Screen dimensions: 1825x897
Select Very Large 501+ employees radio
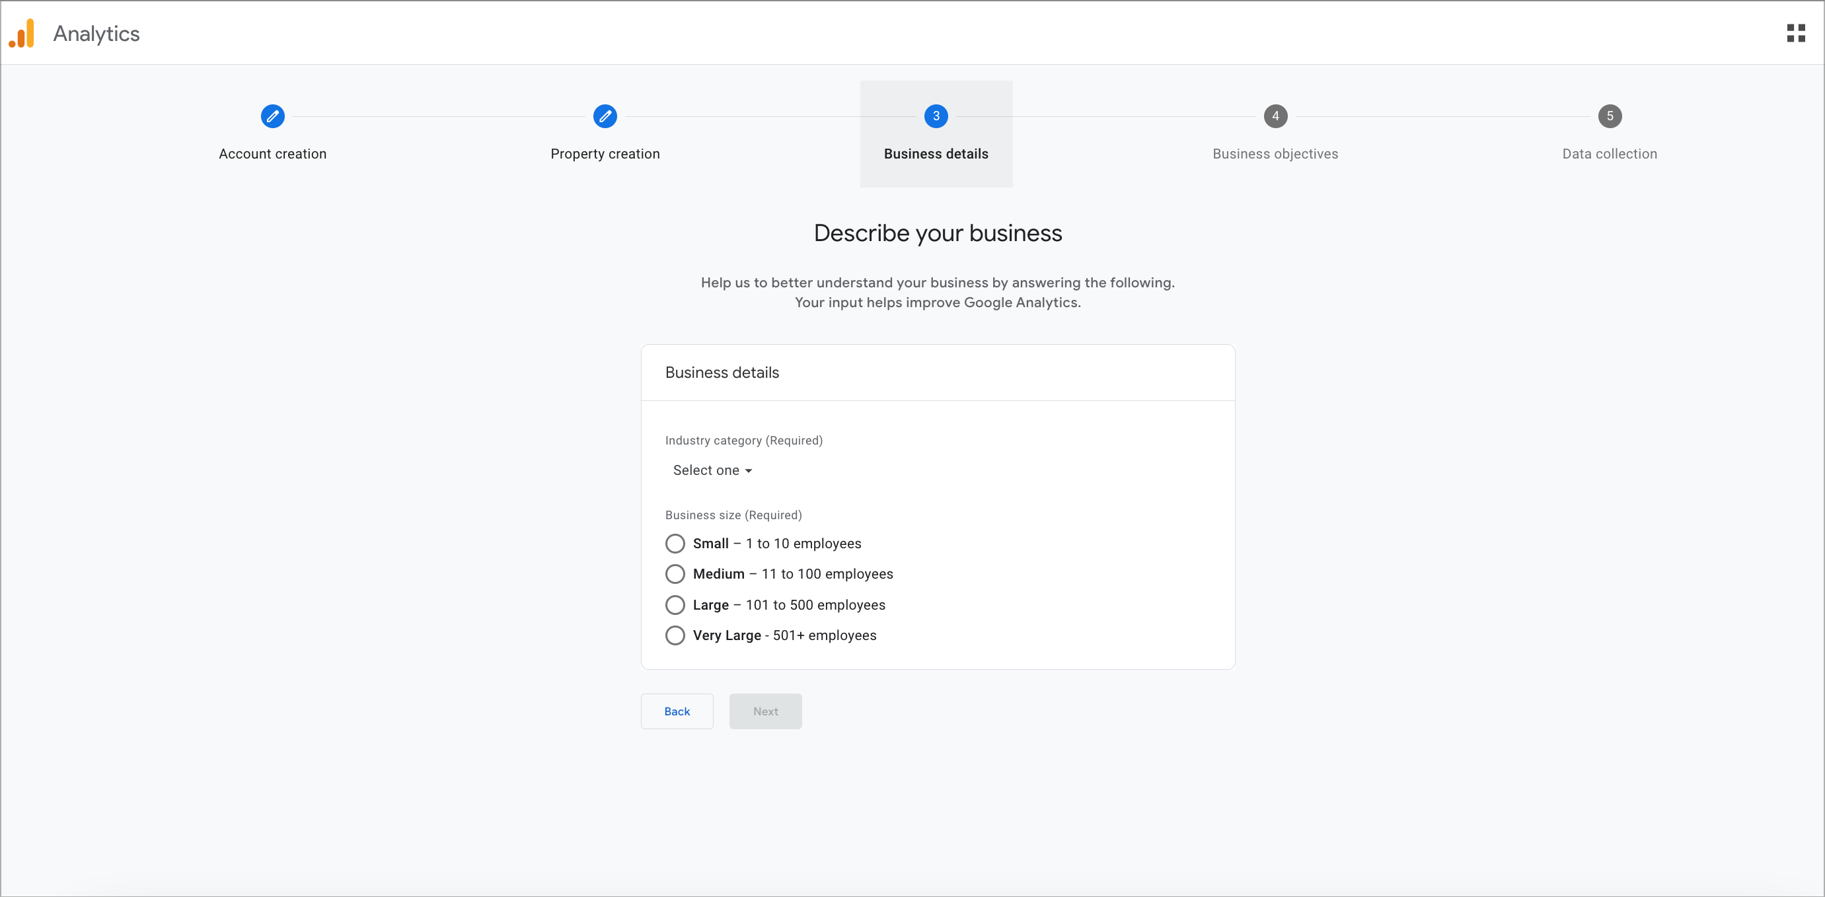[675, 635]
